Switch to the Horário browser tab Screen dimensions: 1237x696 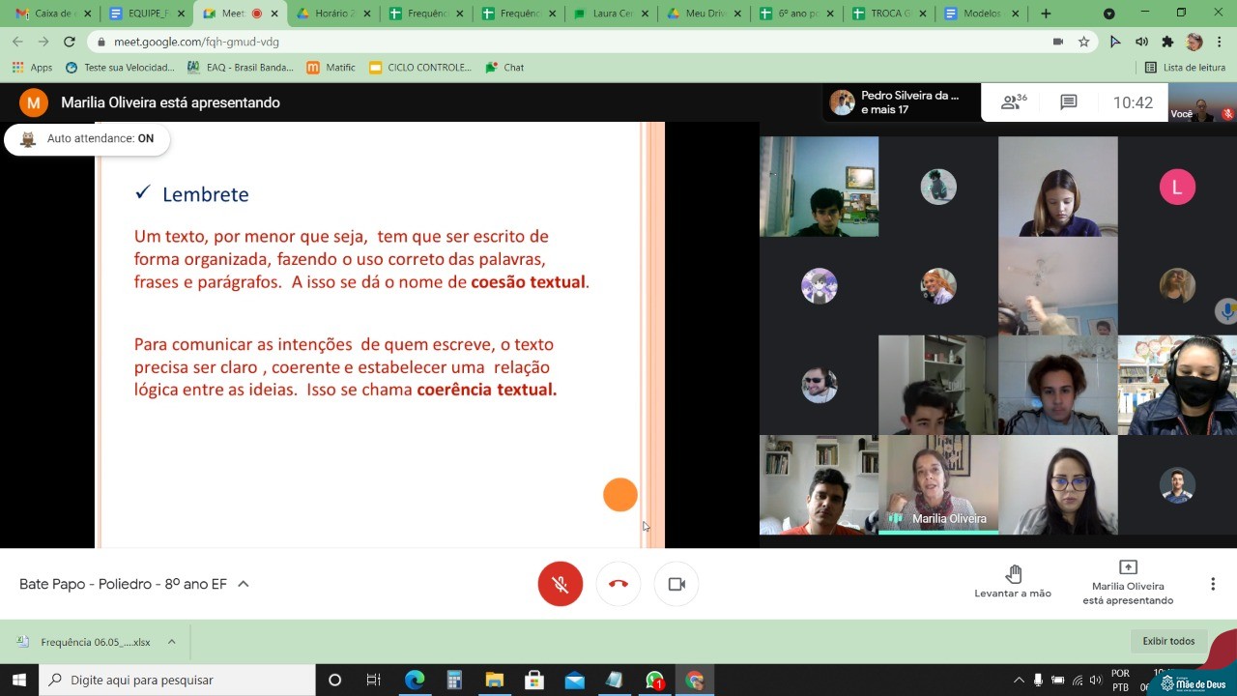[x=329, y=14]
